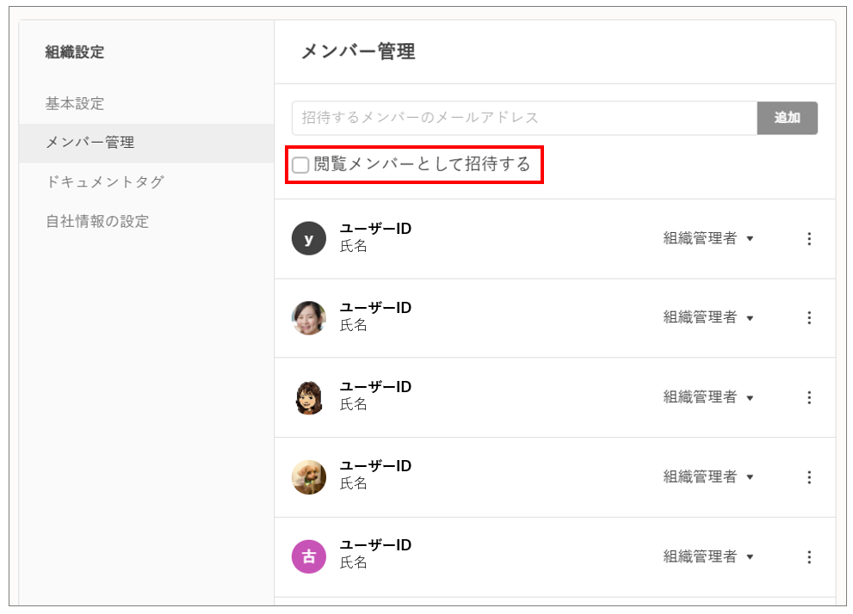853x614 pixels.
Task: Expand 組織管理者 role dropdown for third member
Action: [x=708, y=397]
